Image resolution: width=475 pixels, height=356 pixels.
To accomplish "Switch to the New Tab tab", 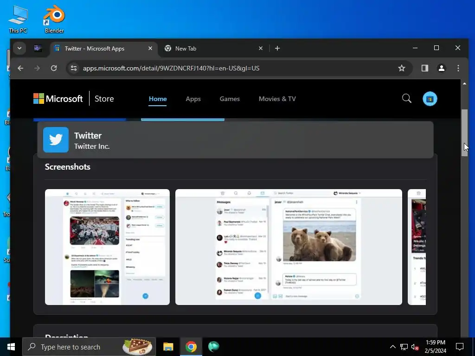I will (213, 48).
